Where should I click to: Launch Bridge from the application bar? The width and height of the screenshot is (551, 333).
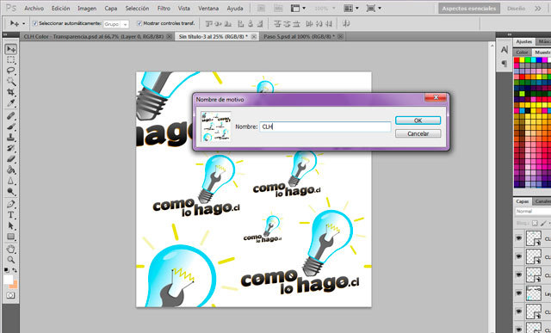262,8
